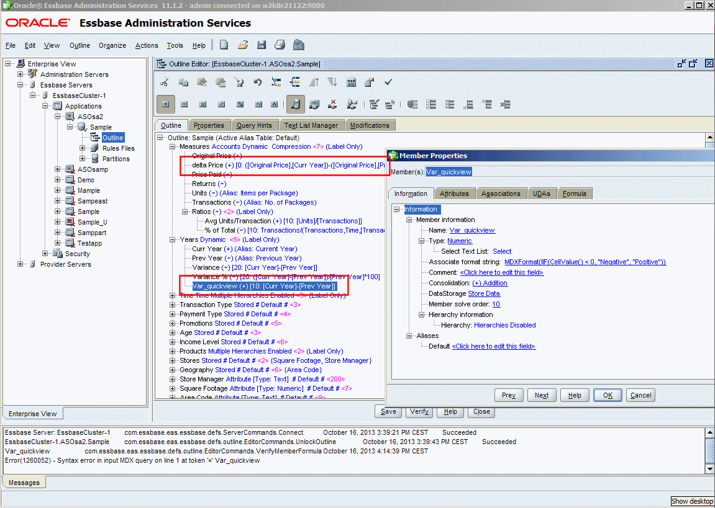Click the selected store data disk icon
Viewport: 715px width, 508px height.
tap(296, 104)
